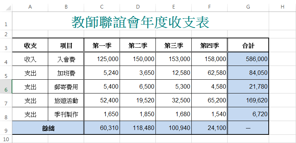Select highlighted row 6 header
Screen dimensions: 296x143
tap(6, 86)
